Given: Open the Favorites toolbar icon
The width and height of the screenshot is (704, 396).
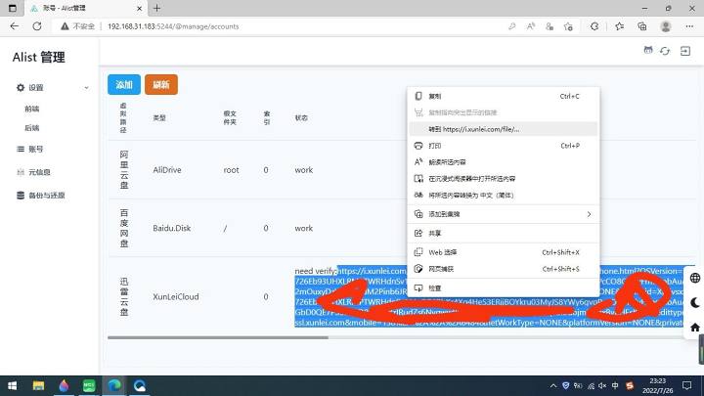Looking at the screenshot, I should click(620, 26).
